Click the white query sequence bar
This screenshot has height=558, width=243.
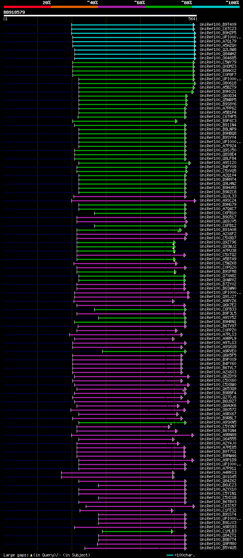click(x=100, y=16)
